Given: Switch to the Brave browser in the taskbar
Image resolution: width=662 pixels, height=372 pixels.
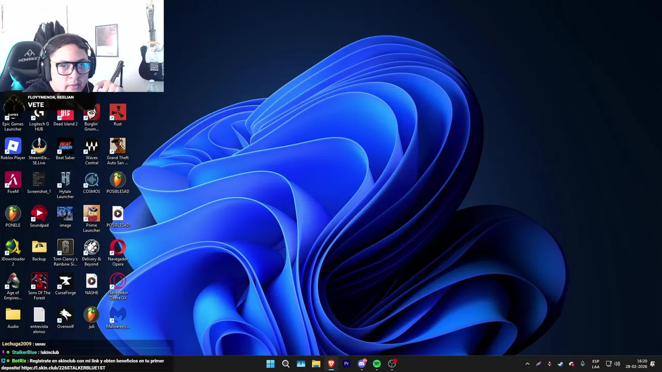Looking at the screenshot, I should tap(331, 364).
